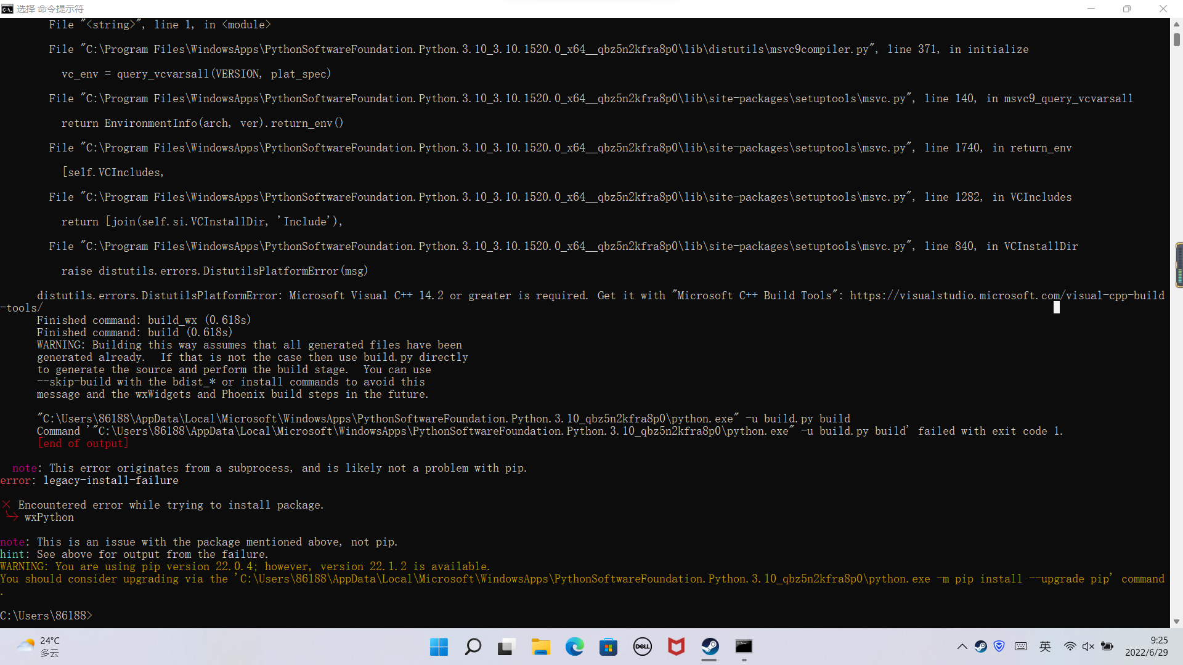Click 'WARNING: Building this way assumes' line

(250, 345)
